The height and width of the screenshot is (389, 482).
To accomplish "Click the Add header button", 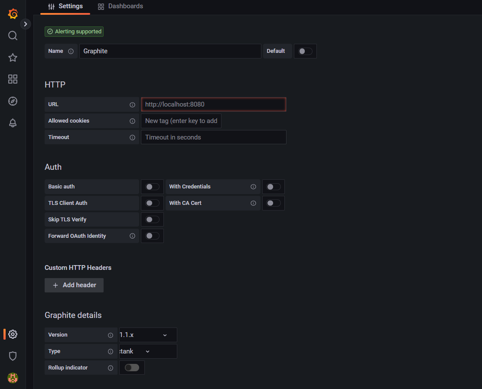I will click(x=74, y=285).
